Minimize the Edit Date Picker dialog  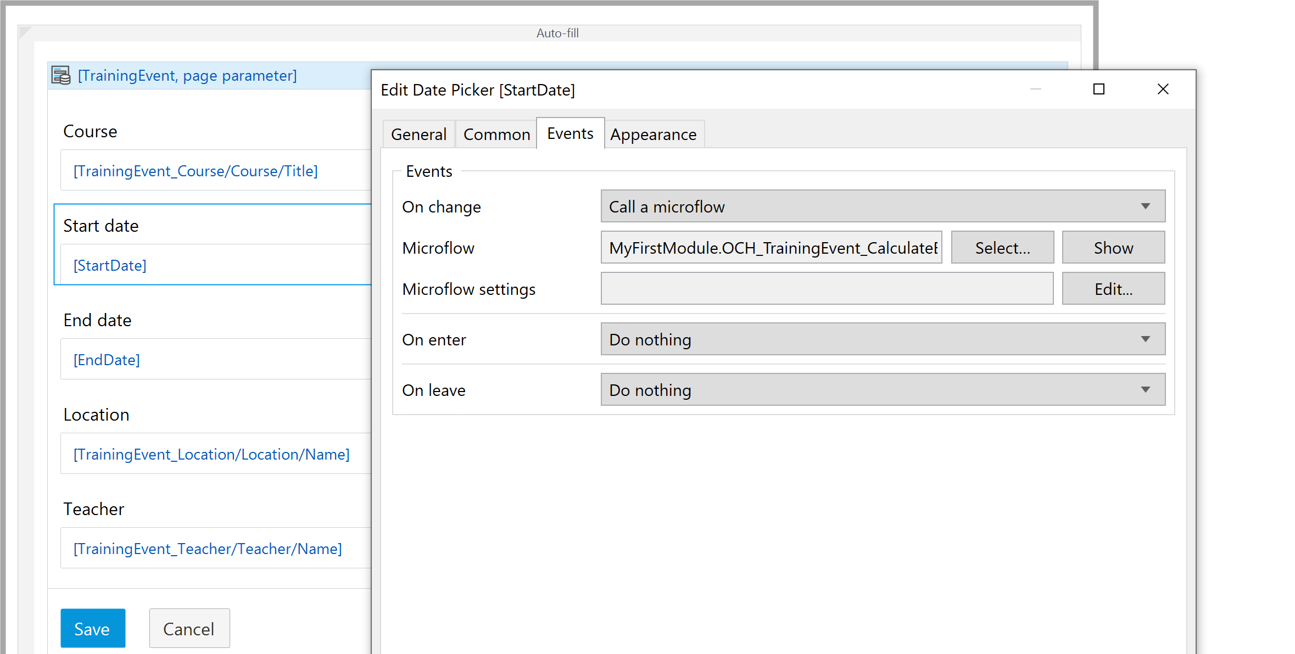[1035, 89]
